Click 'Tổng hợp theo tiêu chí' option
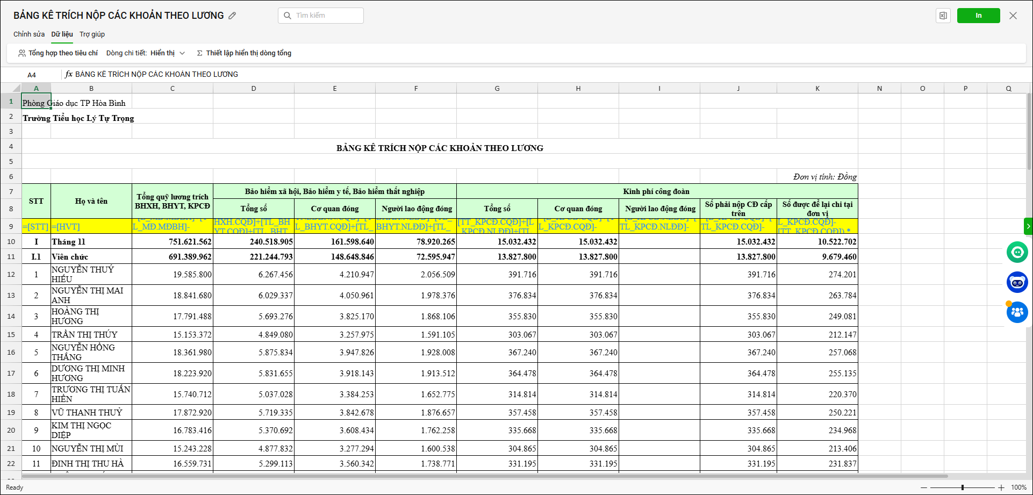The image size is (1033, 495). [58, 53]
